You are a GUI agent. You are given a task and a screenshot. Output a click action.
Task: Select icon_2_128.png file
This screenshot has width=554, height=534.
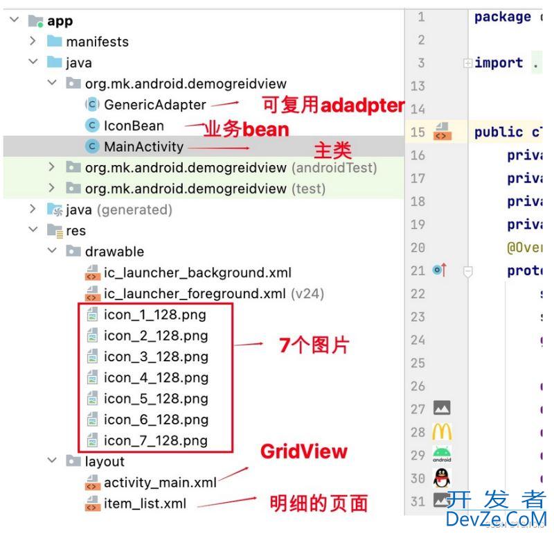[156, 336]
